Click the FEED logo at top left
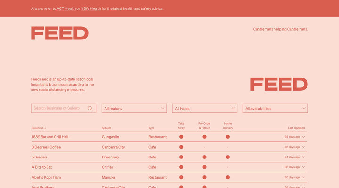The width and height of the screenshot is (339, 188). pos(60,33)
